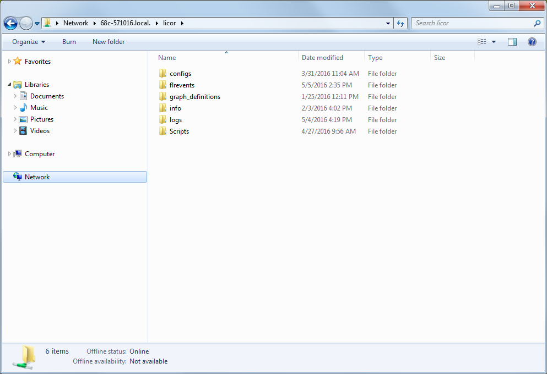Select the graph_definitions folder name

pos(195,97)
